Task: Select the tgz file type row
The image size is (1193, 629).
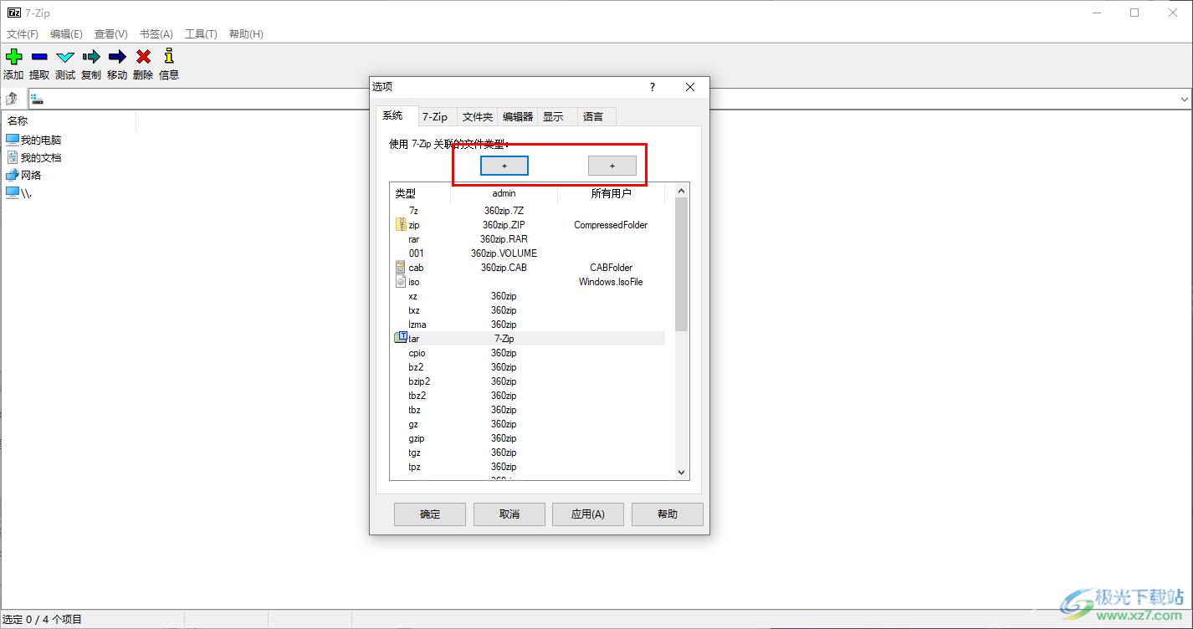Action: click(x=529, y=453)
